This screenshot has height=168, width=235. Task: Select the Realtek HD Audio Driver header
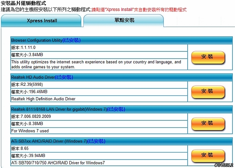tap(122, 77)
